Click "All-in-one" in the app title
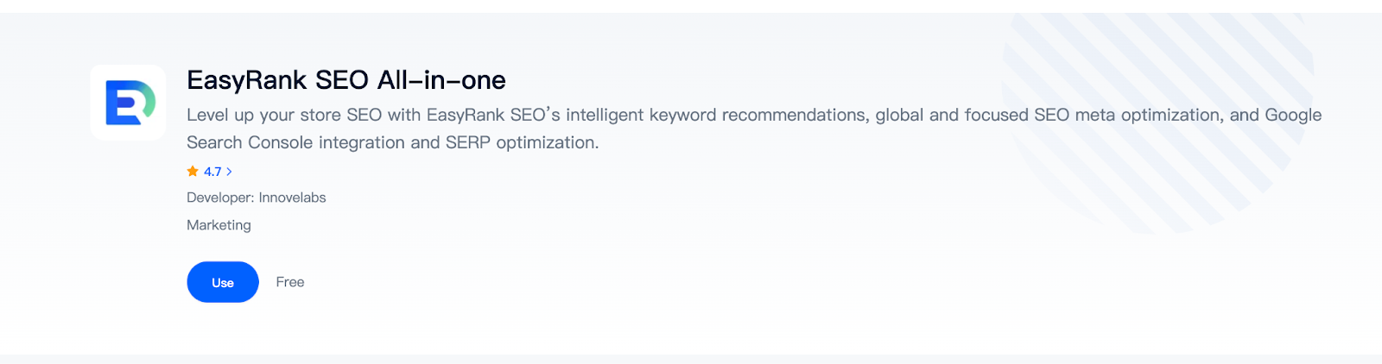 pyautogui.click(x=441, y=80)
